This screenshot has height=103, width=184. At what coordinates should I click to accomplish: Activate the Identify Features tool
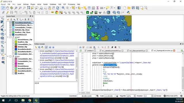point(63,8)
